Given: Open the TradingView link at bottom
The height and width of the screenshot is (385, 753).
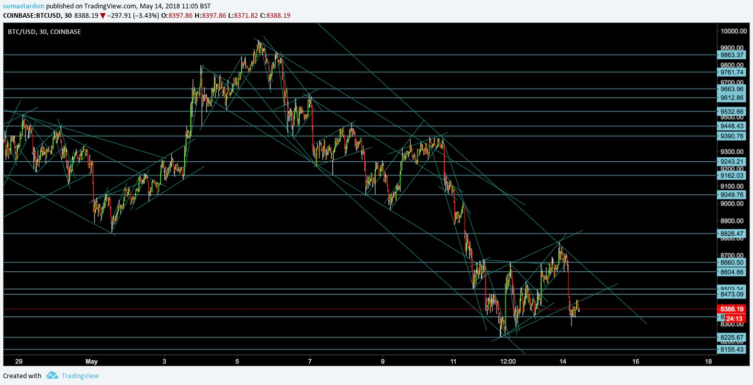Looking at the screenshot, I should [x=80, y=376].
